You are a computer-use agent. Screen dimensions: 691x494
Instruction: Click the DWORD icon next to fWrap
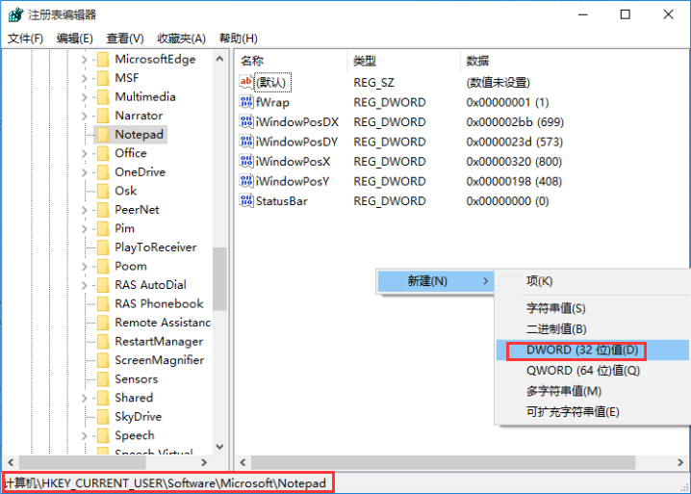[246, 102]
